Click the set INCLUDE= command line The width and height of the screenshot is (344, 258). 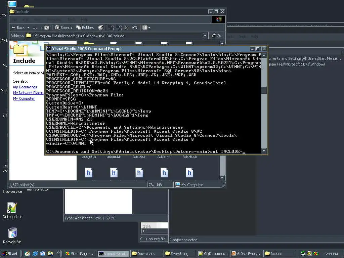[x=146, y=152]
